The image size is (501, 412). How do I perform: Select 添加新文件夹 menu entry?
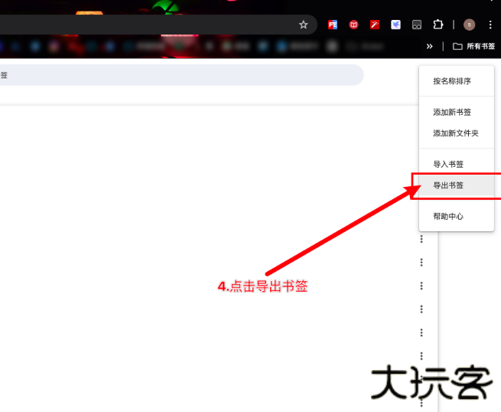coord(455,133)
